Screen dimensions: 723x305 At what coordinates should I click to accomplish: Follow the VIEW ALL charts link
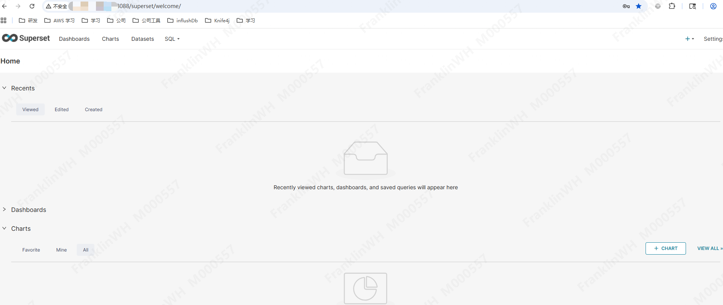point(710,248)
